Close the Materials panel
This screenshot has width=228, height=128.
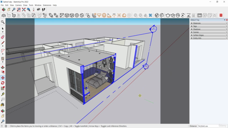point(227,23)
